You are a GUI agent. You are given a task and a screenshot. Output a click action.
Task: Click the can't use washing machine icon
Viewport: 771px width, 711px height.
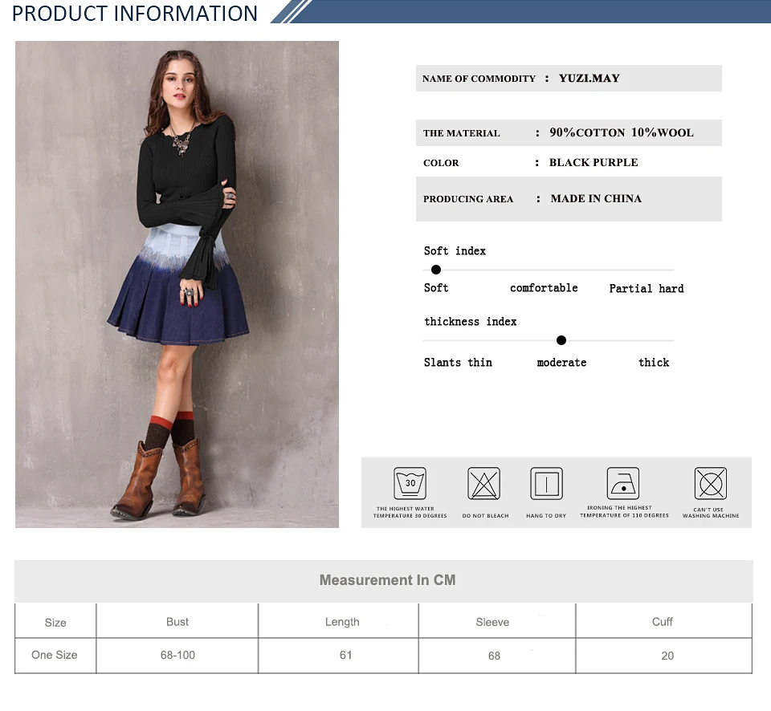[x=711, y=483]
